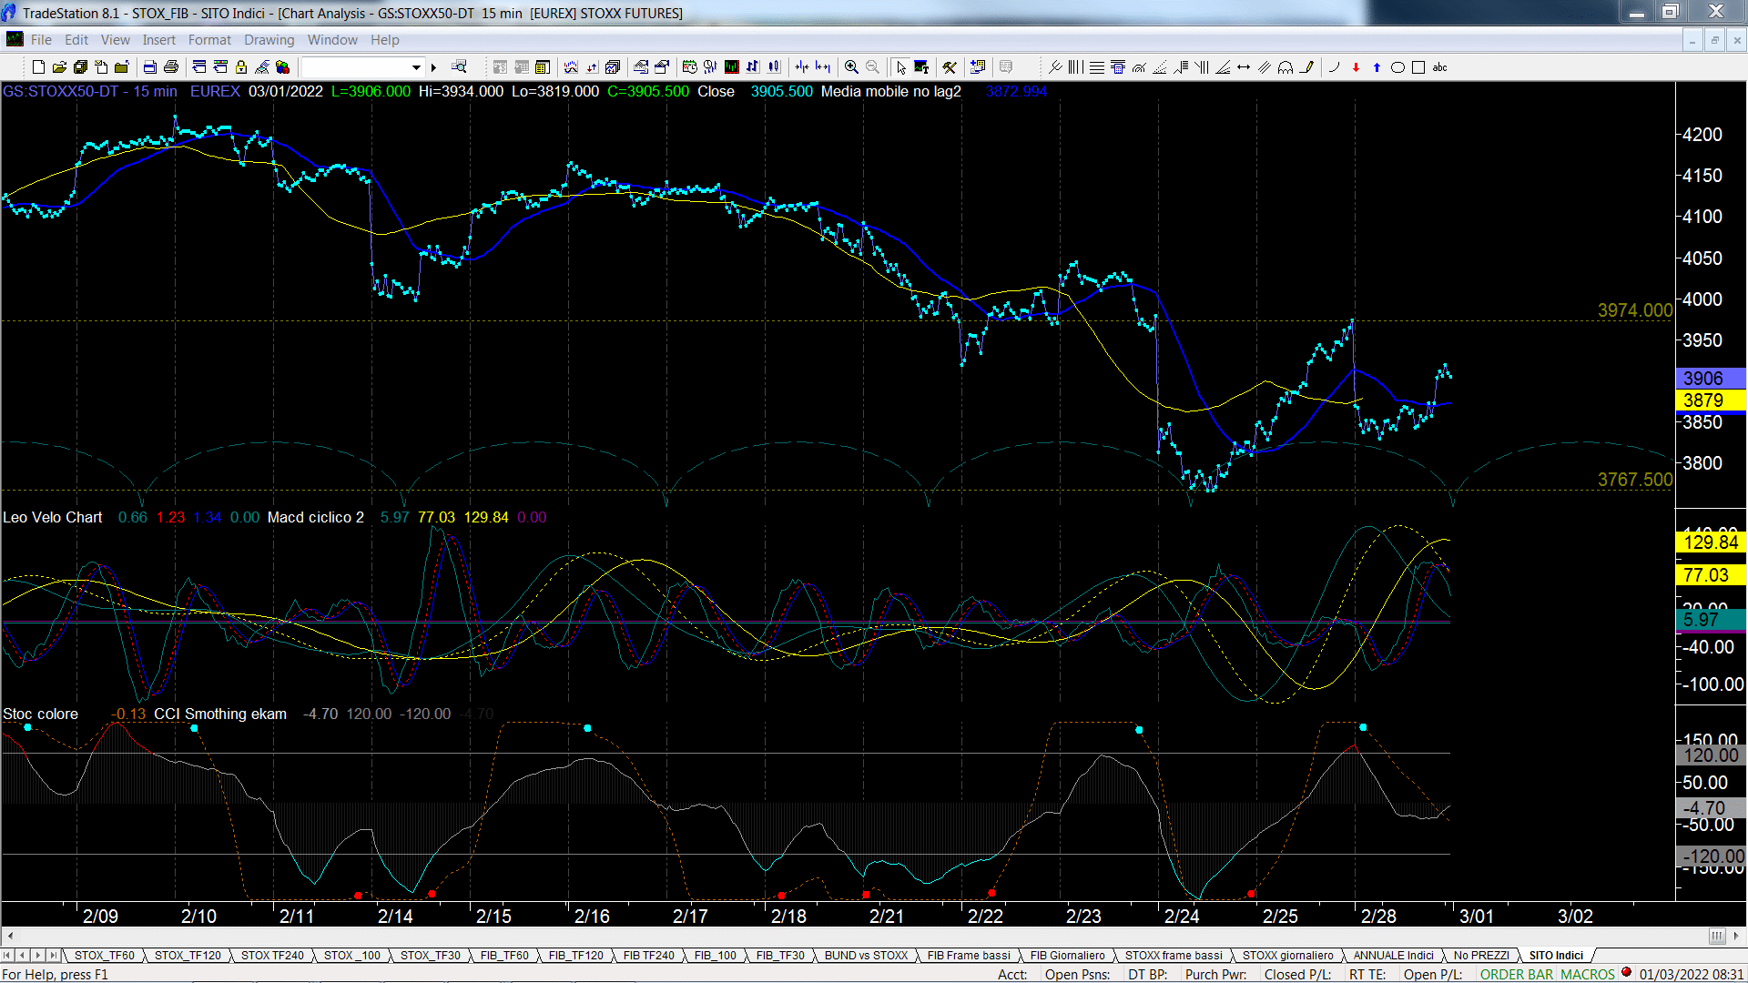Click MACROS in status bar

1588,974
